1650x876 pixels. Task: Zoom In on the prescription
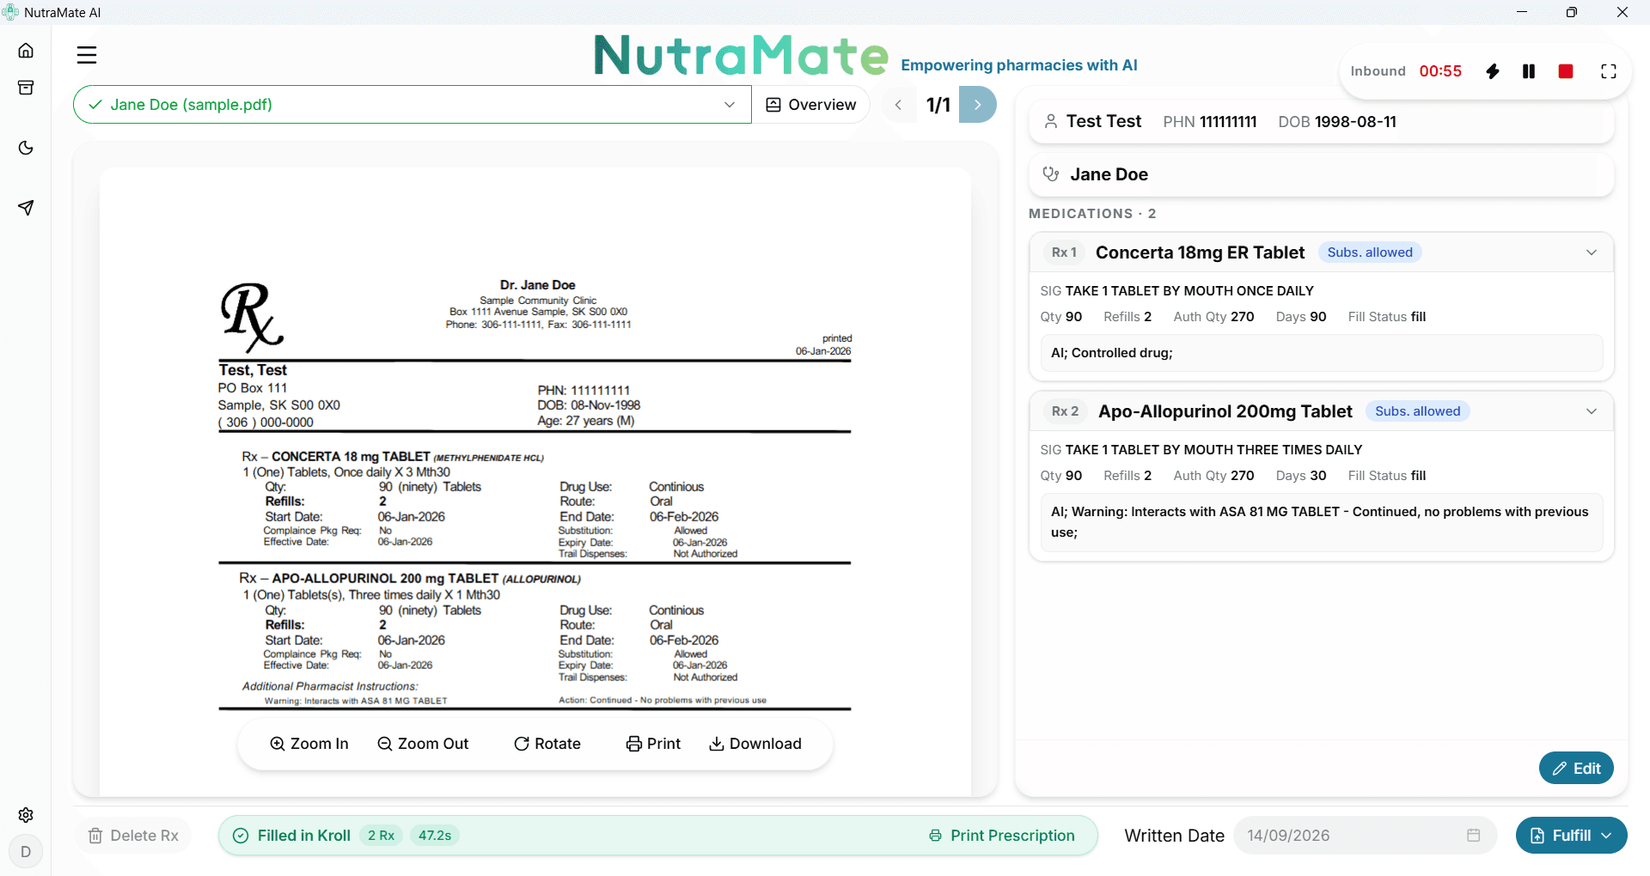(x=309, y=744)
